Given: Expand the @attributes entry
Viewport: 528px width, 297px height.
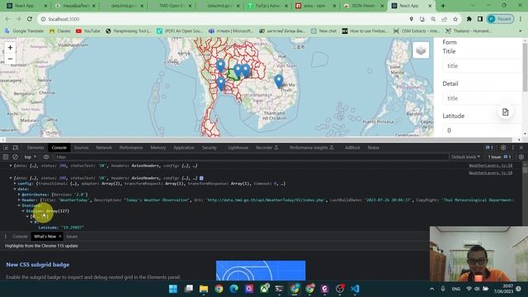Looking at the screenshot, I should tap(19, 195).
